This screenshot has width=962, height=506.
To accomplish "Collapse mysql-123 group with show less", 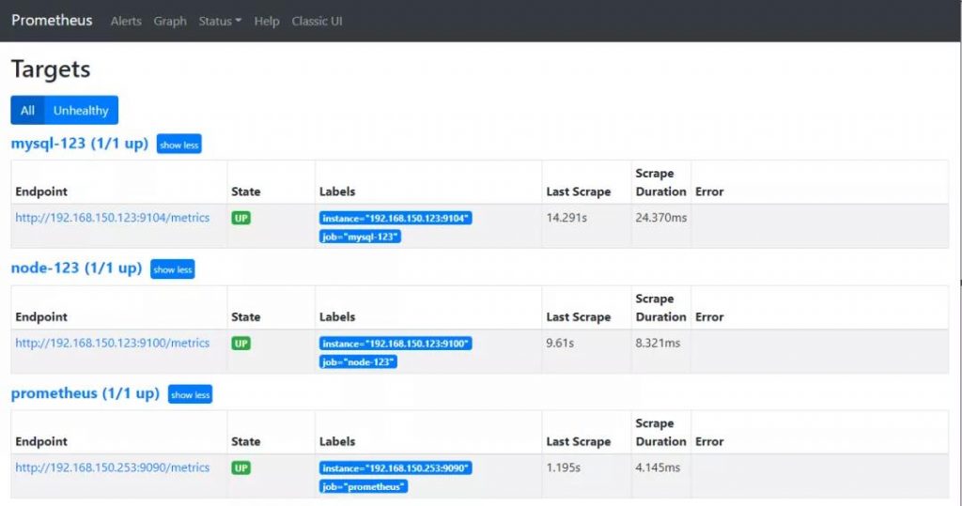I will tap(179, 145).
